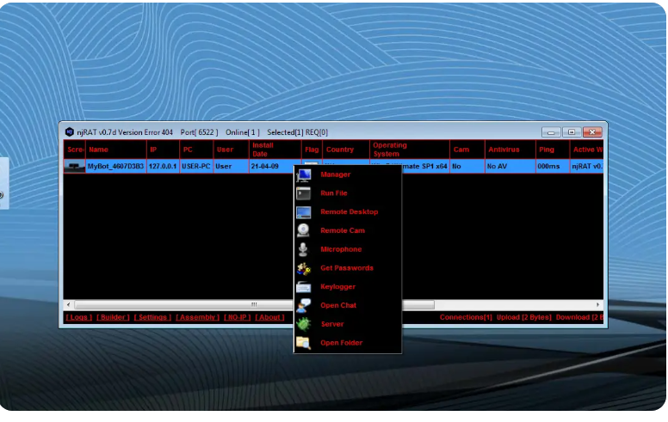Click the Microphone icon in context menu
The height and width of the screenshot is (422, 668).
(x=303, y=249)
